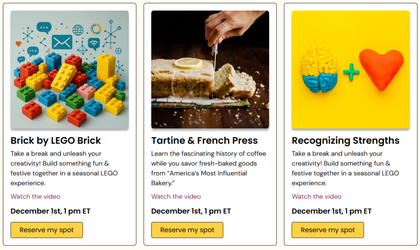Reserve my spot for Brick by LEGO Brick

[47, 230]
